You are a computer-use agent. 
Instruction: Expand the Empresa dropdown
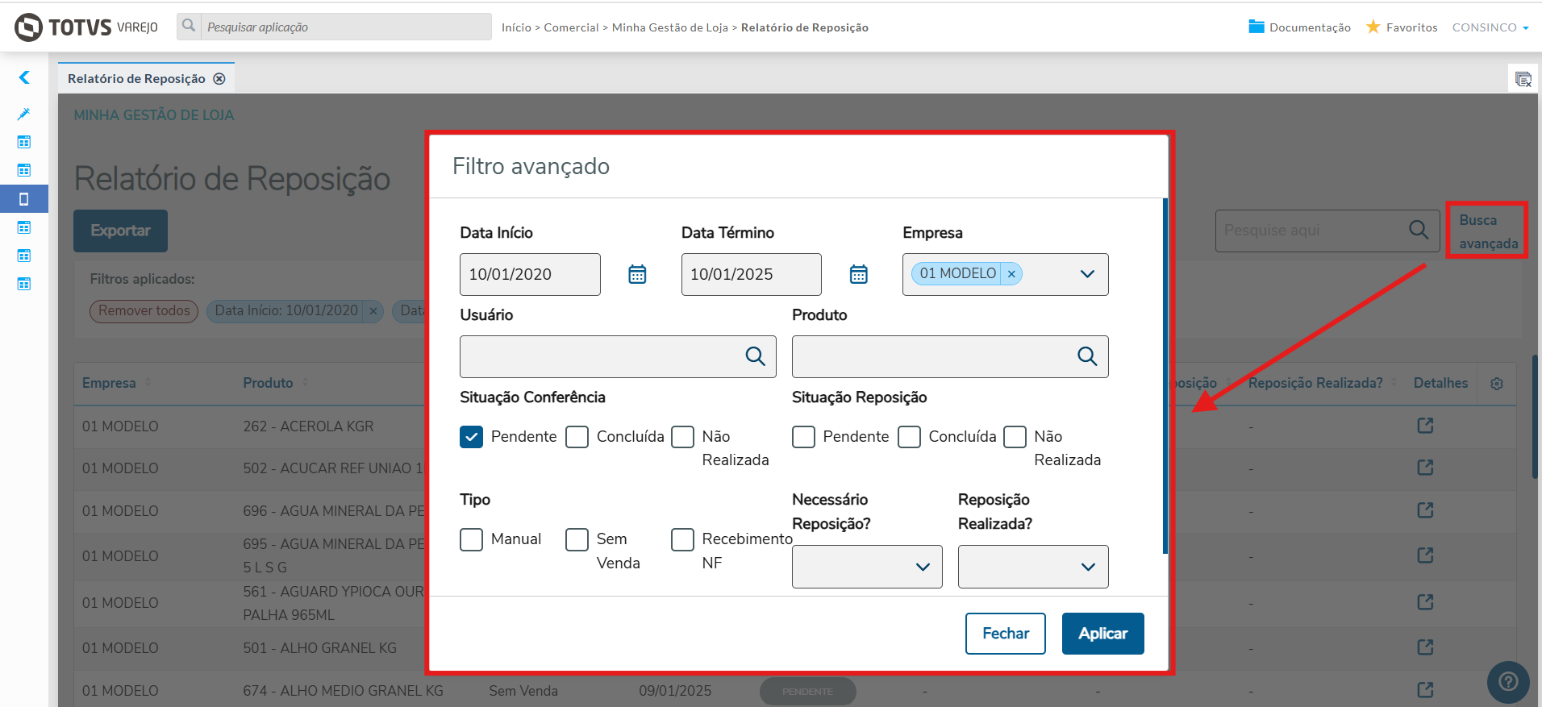(x=1087, y=274)
